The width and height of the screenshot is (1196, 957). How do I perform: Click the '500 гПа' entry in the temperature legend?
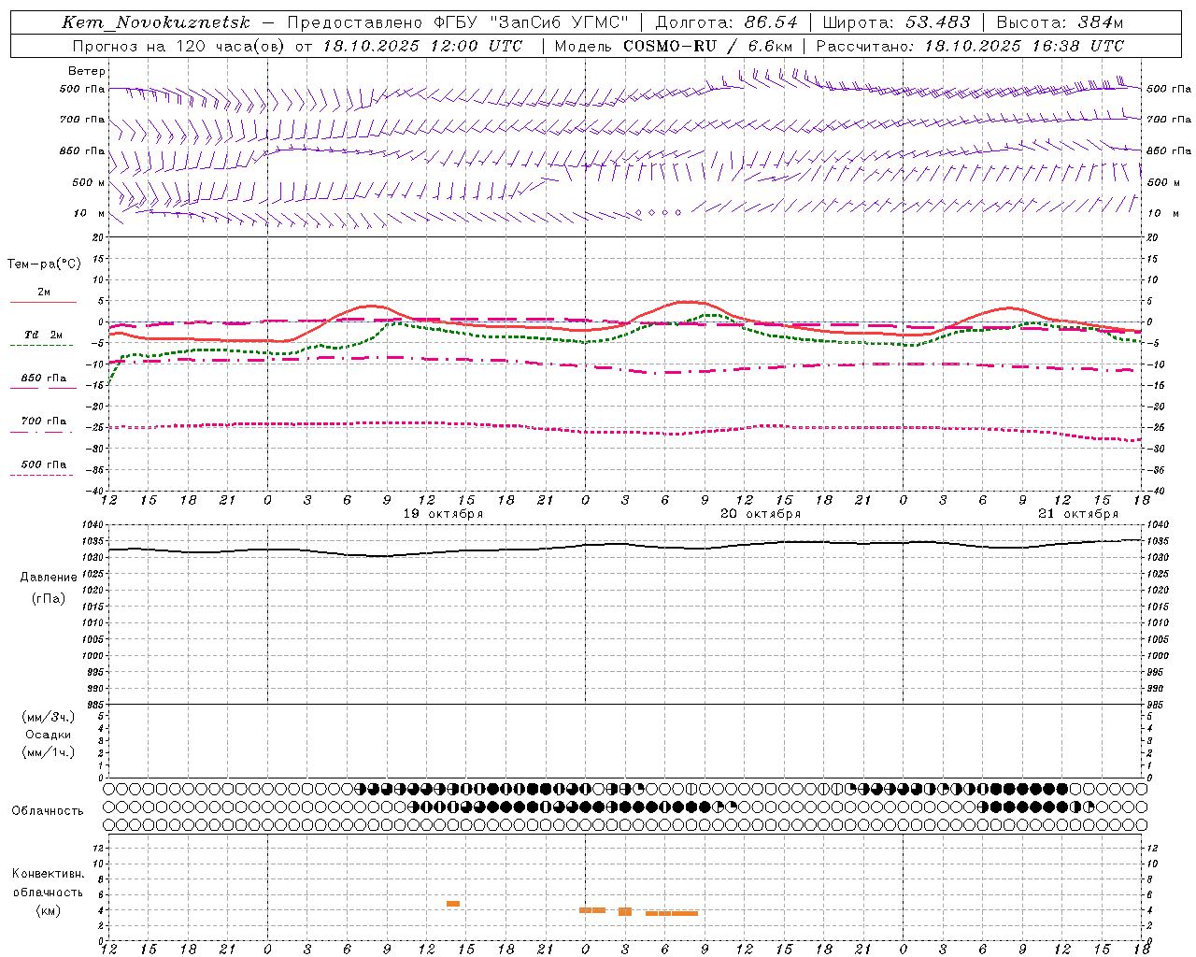tap(43, 464)
